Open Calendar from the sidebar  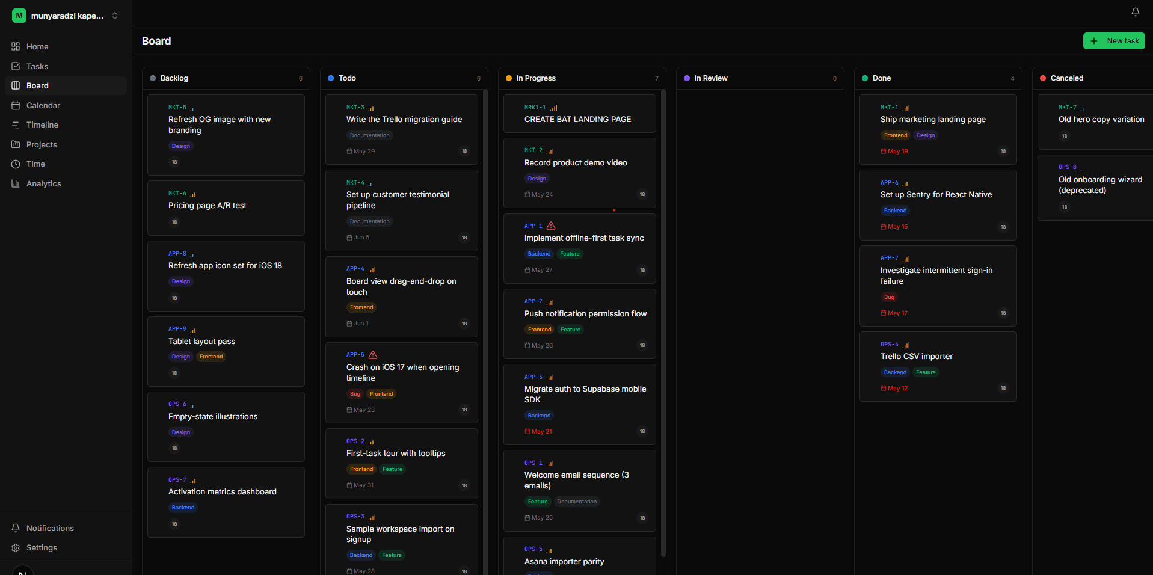coord(66,105)
